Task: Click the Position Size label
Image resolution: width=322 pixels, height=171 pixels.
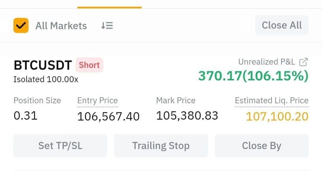Action: coord(37,101)
